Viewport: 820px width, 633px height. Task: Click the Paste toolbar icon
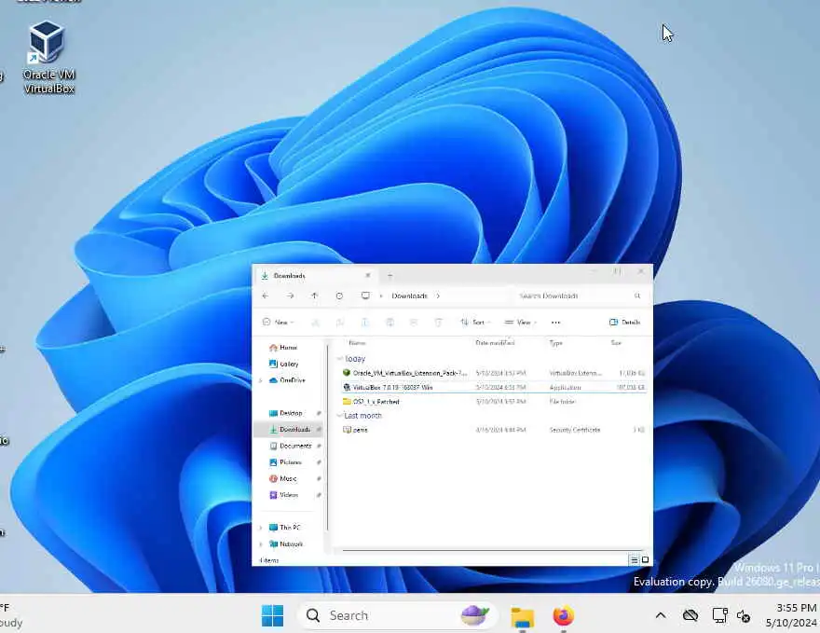[x=365, y=323]
